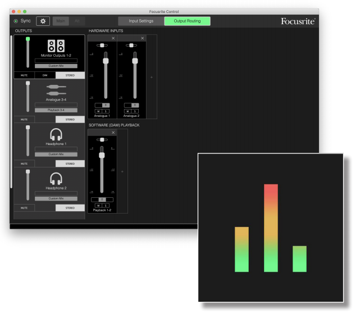Click the Analogue 3-4 output level fader
This screenshot has height=322, width=360.
click(x=28, y=97)
